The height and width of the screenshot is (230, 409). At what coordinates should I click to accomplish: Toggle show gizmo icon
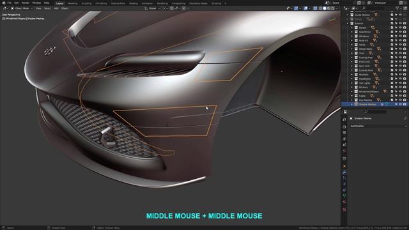pyautogui.click(x=296, y=8)
